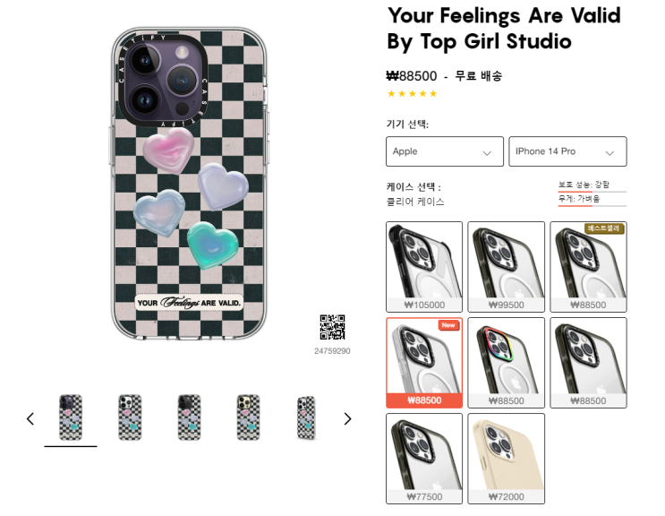
Task: Open the iPhone 14 Pro model dropdown
Action: coord(567,151)
